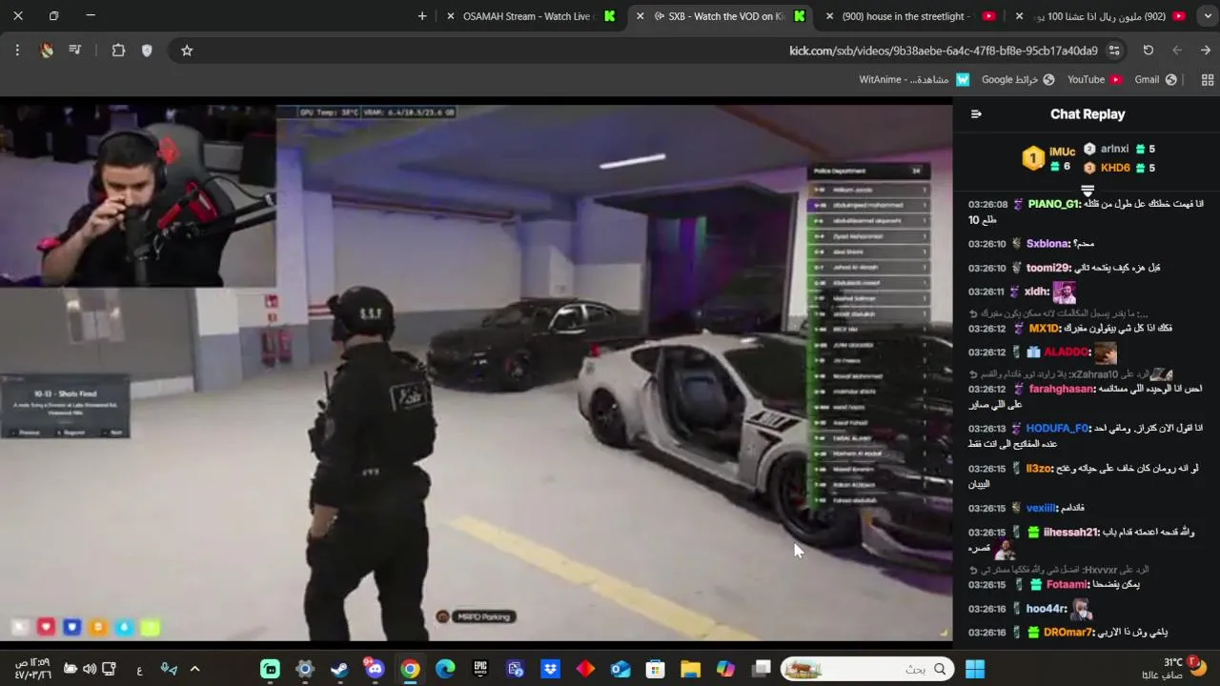The image size is (1220, 686).
Task: Select iihessah21 username in chat
Action: pyautogui.click(x=1071, y=533)
